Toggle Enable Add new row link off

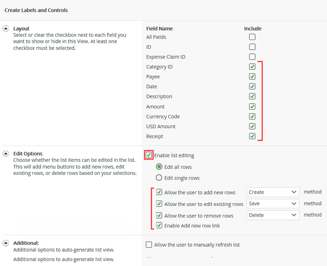[x=159, y=225]
